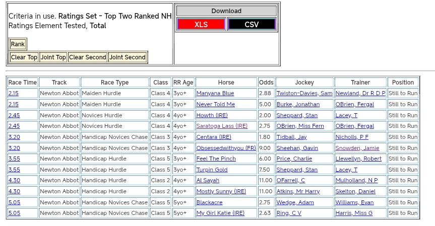This screenshot has width=435, height=226.
Task: Click the Odds column header
Action: [x=266, y=82]
